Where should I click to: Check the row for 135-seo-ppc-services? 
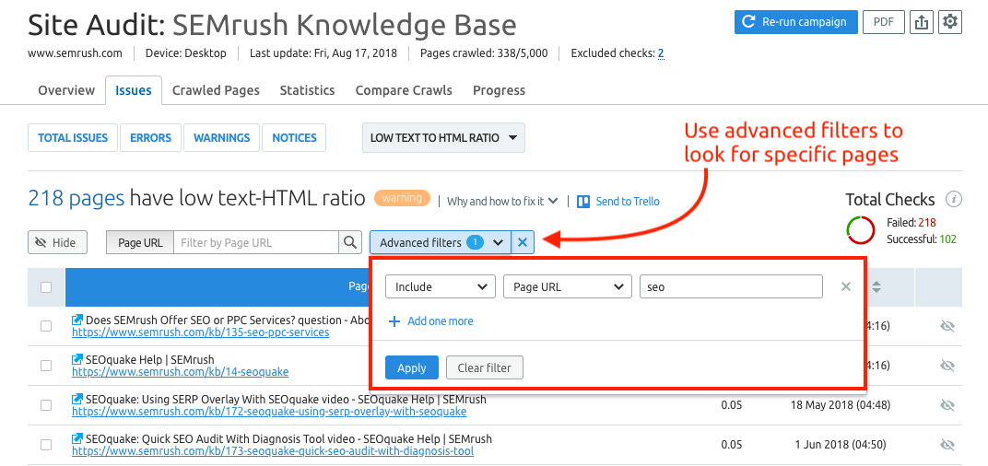click(x=46, y=326)
